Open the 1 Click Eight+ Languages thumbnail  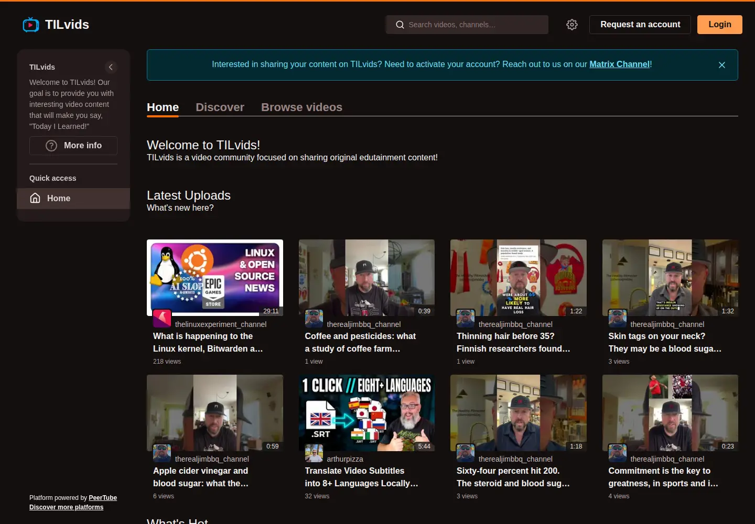pos(366,413)
